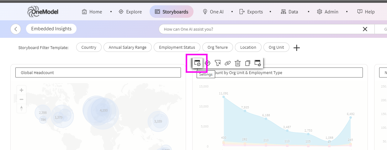Open the tile Settings icon
This screenshot has width=387, height=150.
197,63
